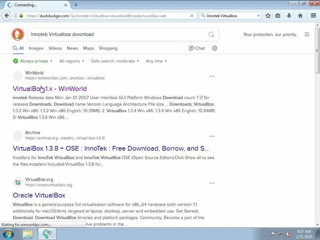Click the Innotek Virtualbox browser search box

[x=231, y=16]
